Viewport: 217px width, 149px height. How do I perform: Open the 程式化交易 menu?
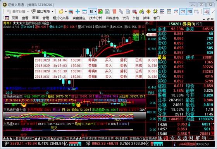[61, 18]
